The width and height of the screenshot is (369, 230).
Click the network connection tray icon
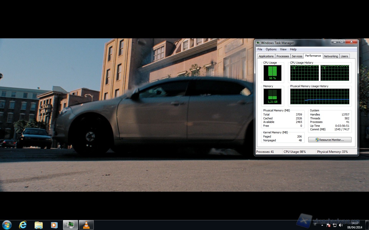pyautogui.click(x=335, y=225)
